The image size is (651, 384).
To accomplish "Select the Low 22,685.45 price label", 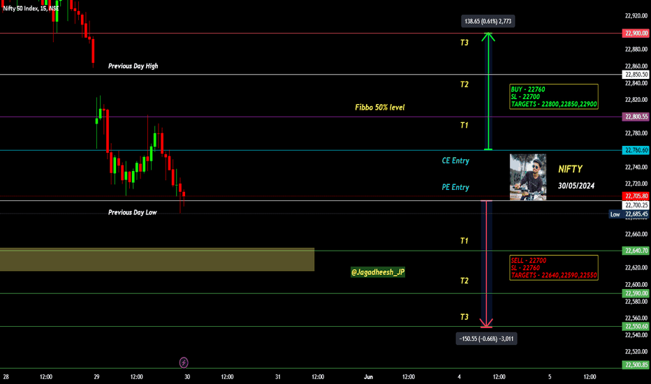I will pyautogui.click(x=629, y=214).
